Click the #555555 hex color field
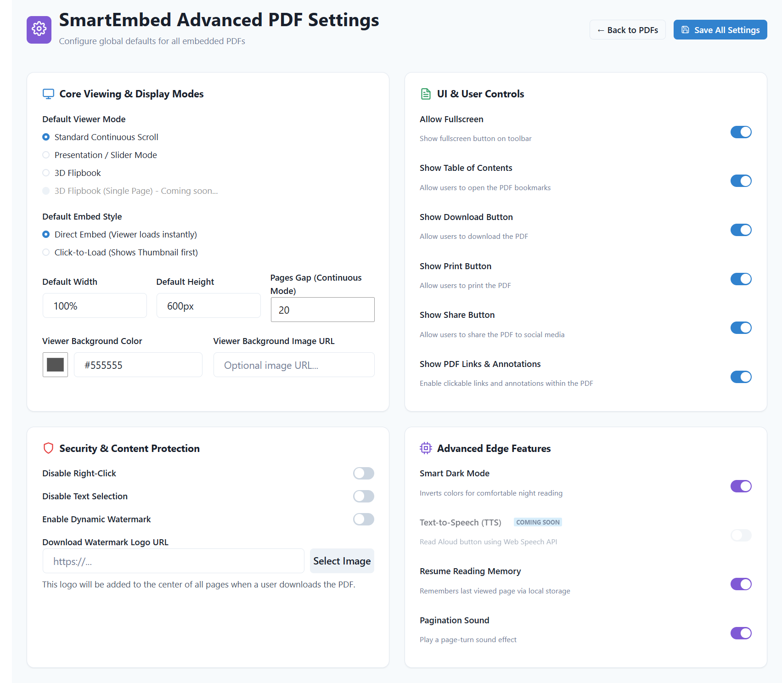The image size is (782, 683). (x=138, y=365)
